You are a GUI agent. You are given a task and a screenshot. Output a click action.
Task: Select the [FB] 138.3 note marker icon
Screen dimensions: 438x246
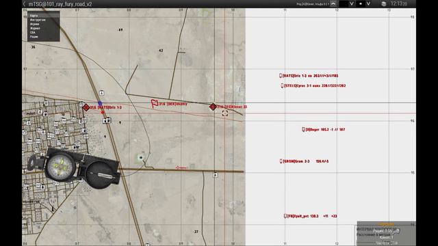click(x=285, y=216)
